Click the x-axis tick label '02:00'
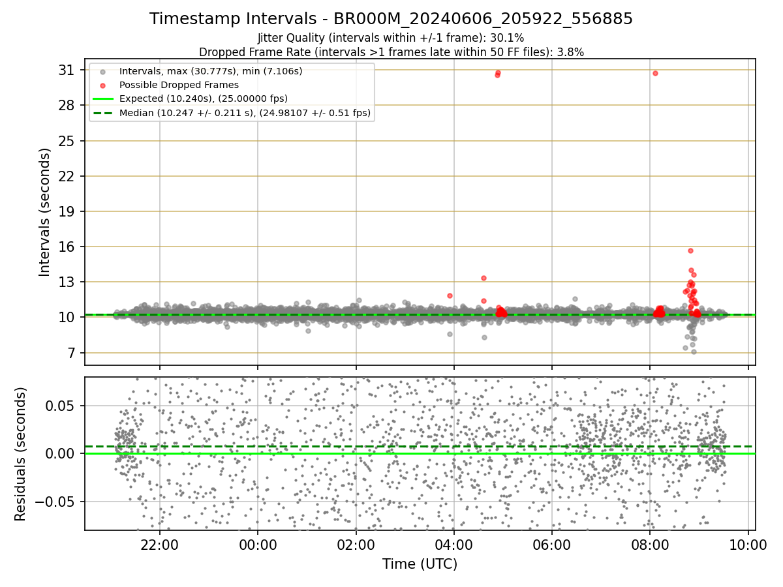This screenshot has height=587, width=783. 356,545
